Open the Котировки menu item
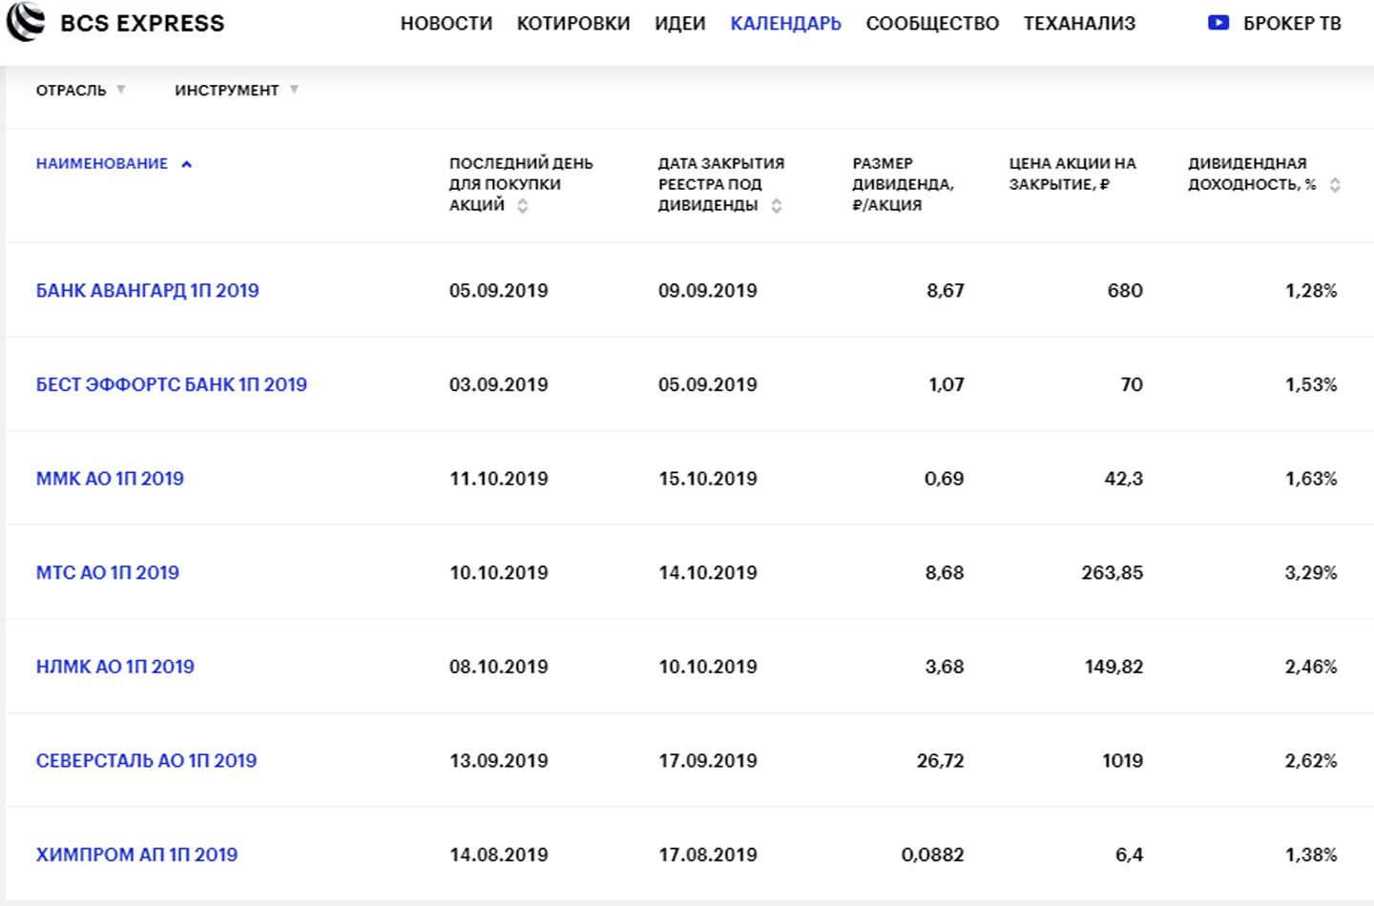This screenshot has width=1374, height=906. (x=573, y=23)
